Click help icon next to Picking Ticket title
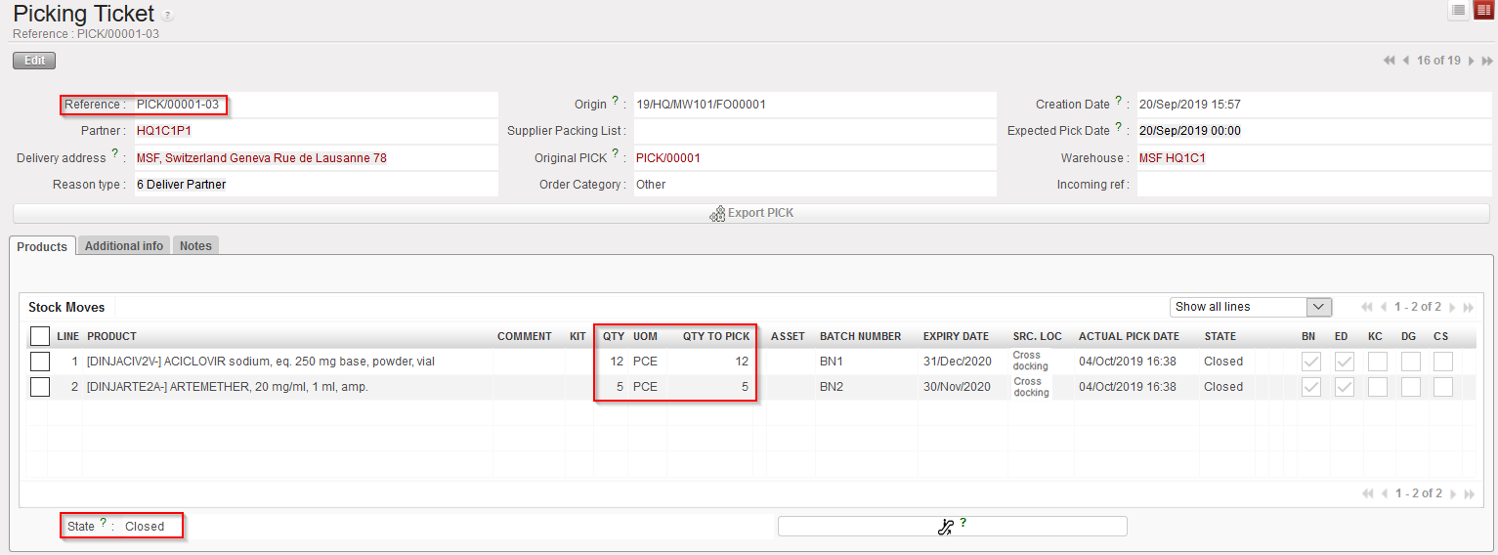Image resolution: width=1498 pixels, height=555 pixels. click(x=168, y=16)
